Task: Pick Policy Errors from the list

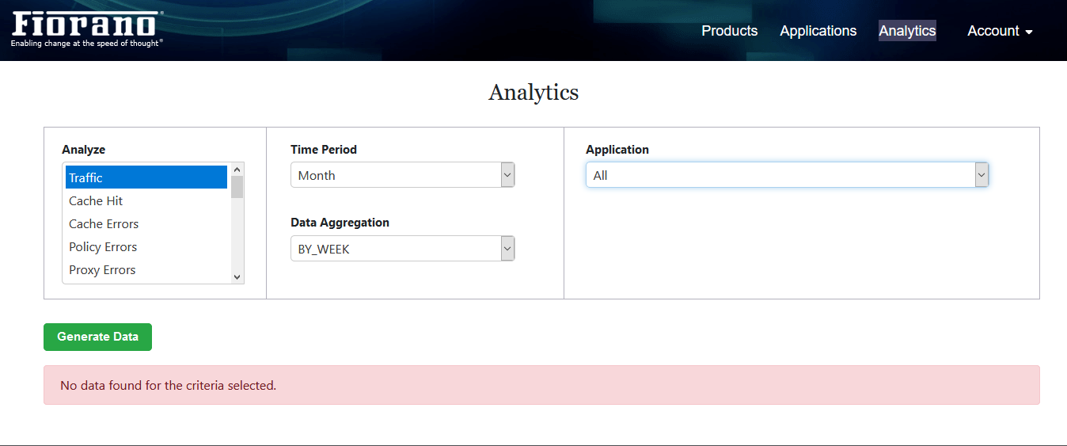Action: click(146, 246)
